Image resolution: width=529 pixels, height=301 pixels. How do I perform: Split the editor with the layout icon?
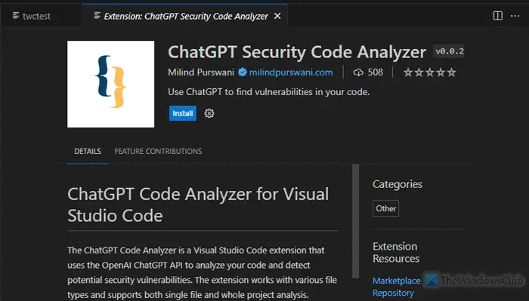pyautogui.click(x=497, y=16)
